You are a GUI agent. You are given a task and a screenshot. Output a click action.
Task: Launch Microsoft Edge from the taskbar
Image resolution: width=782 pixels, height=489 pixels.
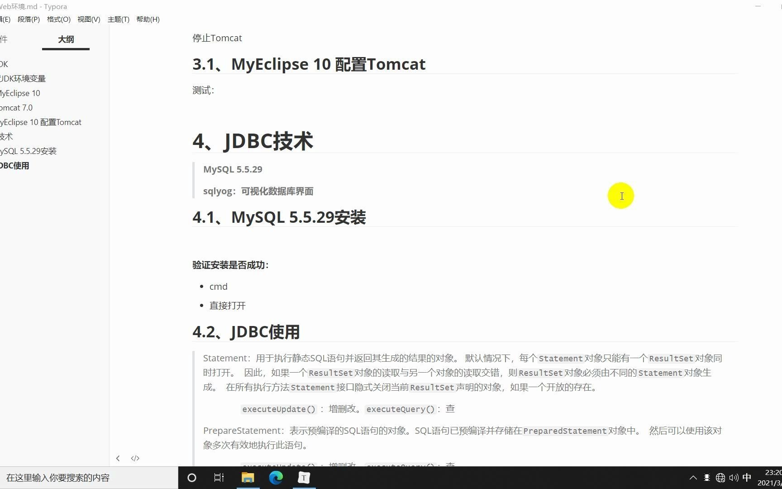coord(276,478)
